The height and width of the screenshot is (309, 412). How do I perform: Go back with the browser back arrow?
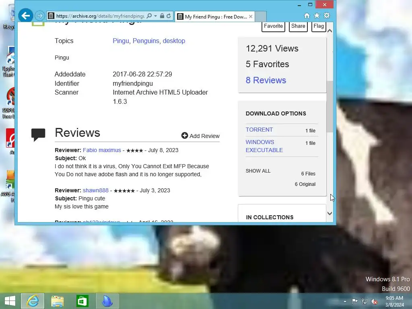point(25,16)
